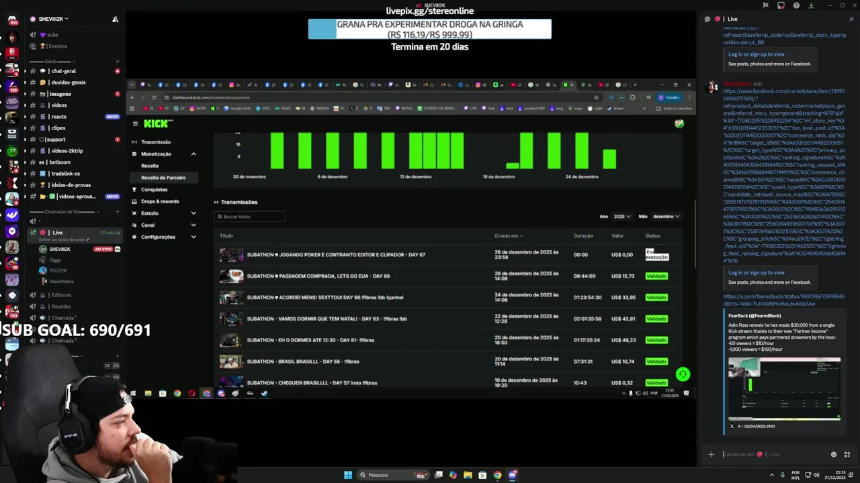Screen dimensions: 860x483
Task: Select user Diggo in Live voice channel
Action: pos(55,260)
